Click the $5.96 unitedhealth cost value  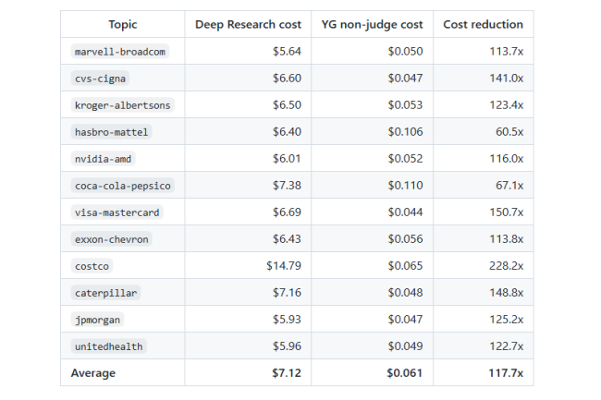[287, 346]
